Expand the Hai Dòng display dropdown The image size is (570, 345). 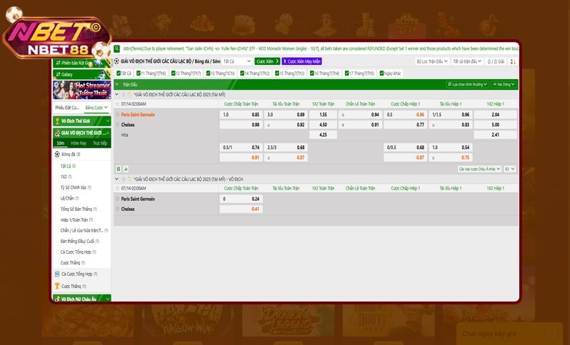click(503, 84)
